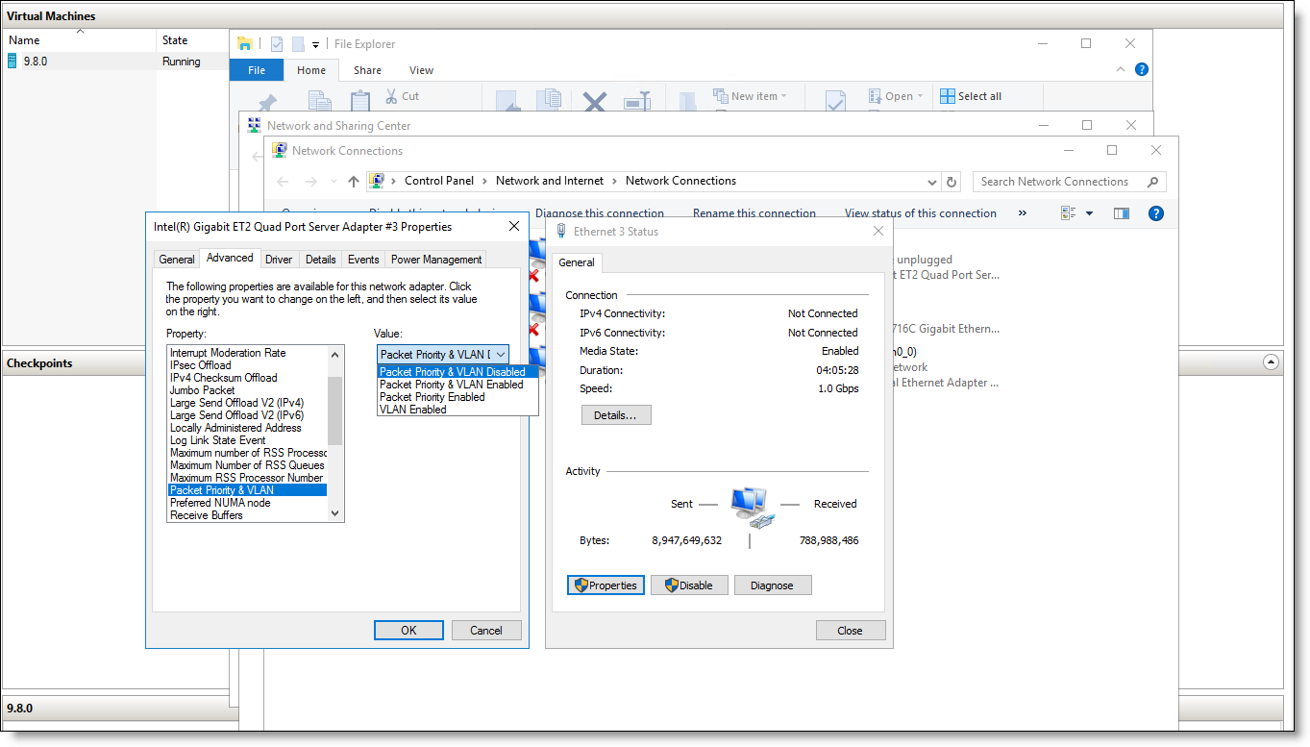Choose VLAN Enabled option

point(457,410)
